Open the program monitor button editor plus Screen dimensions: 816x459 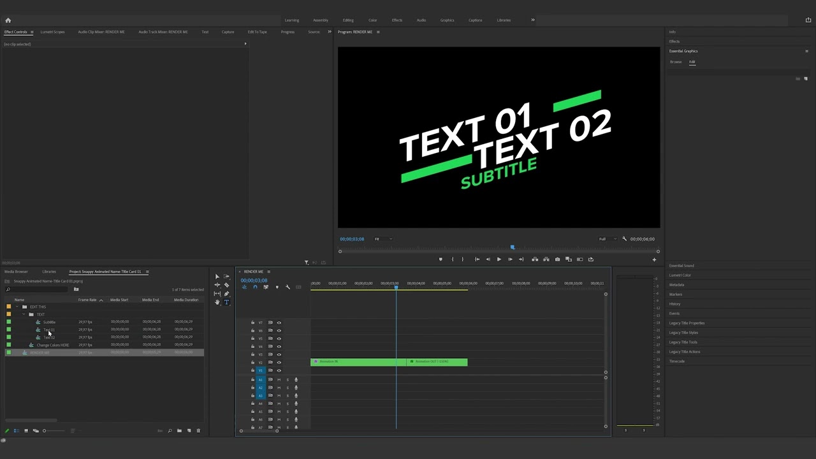[x=654, y=259]
